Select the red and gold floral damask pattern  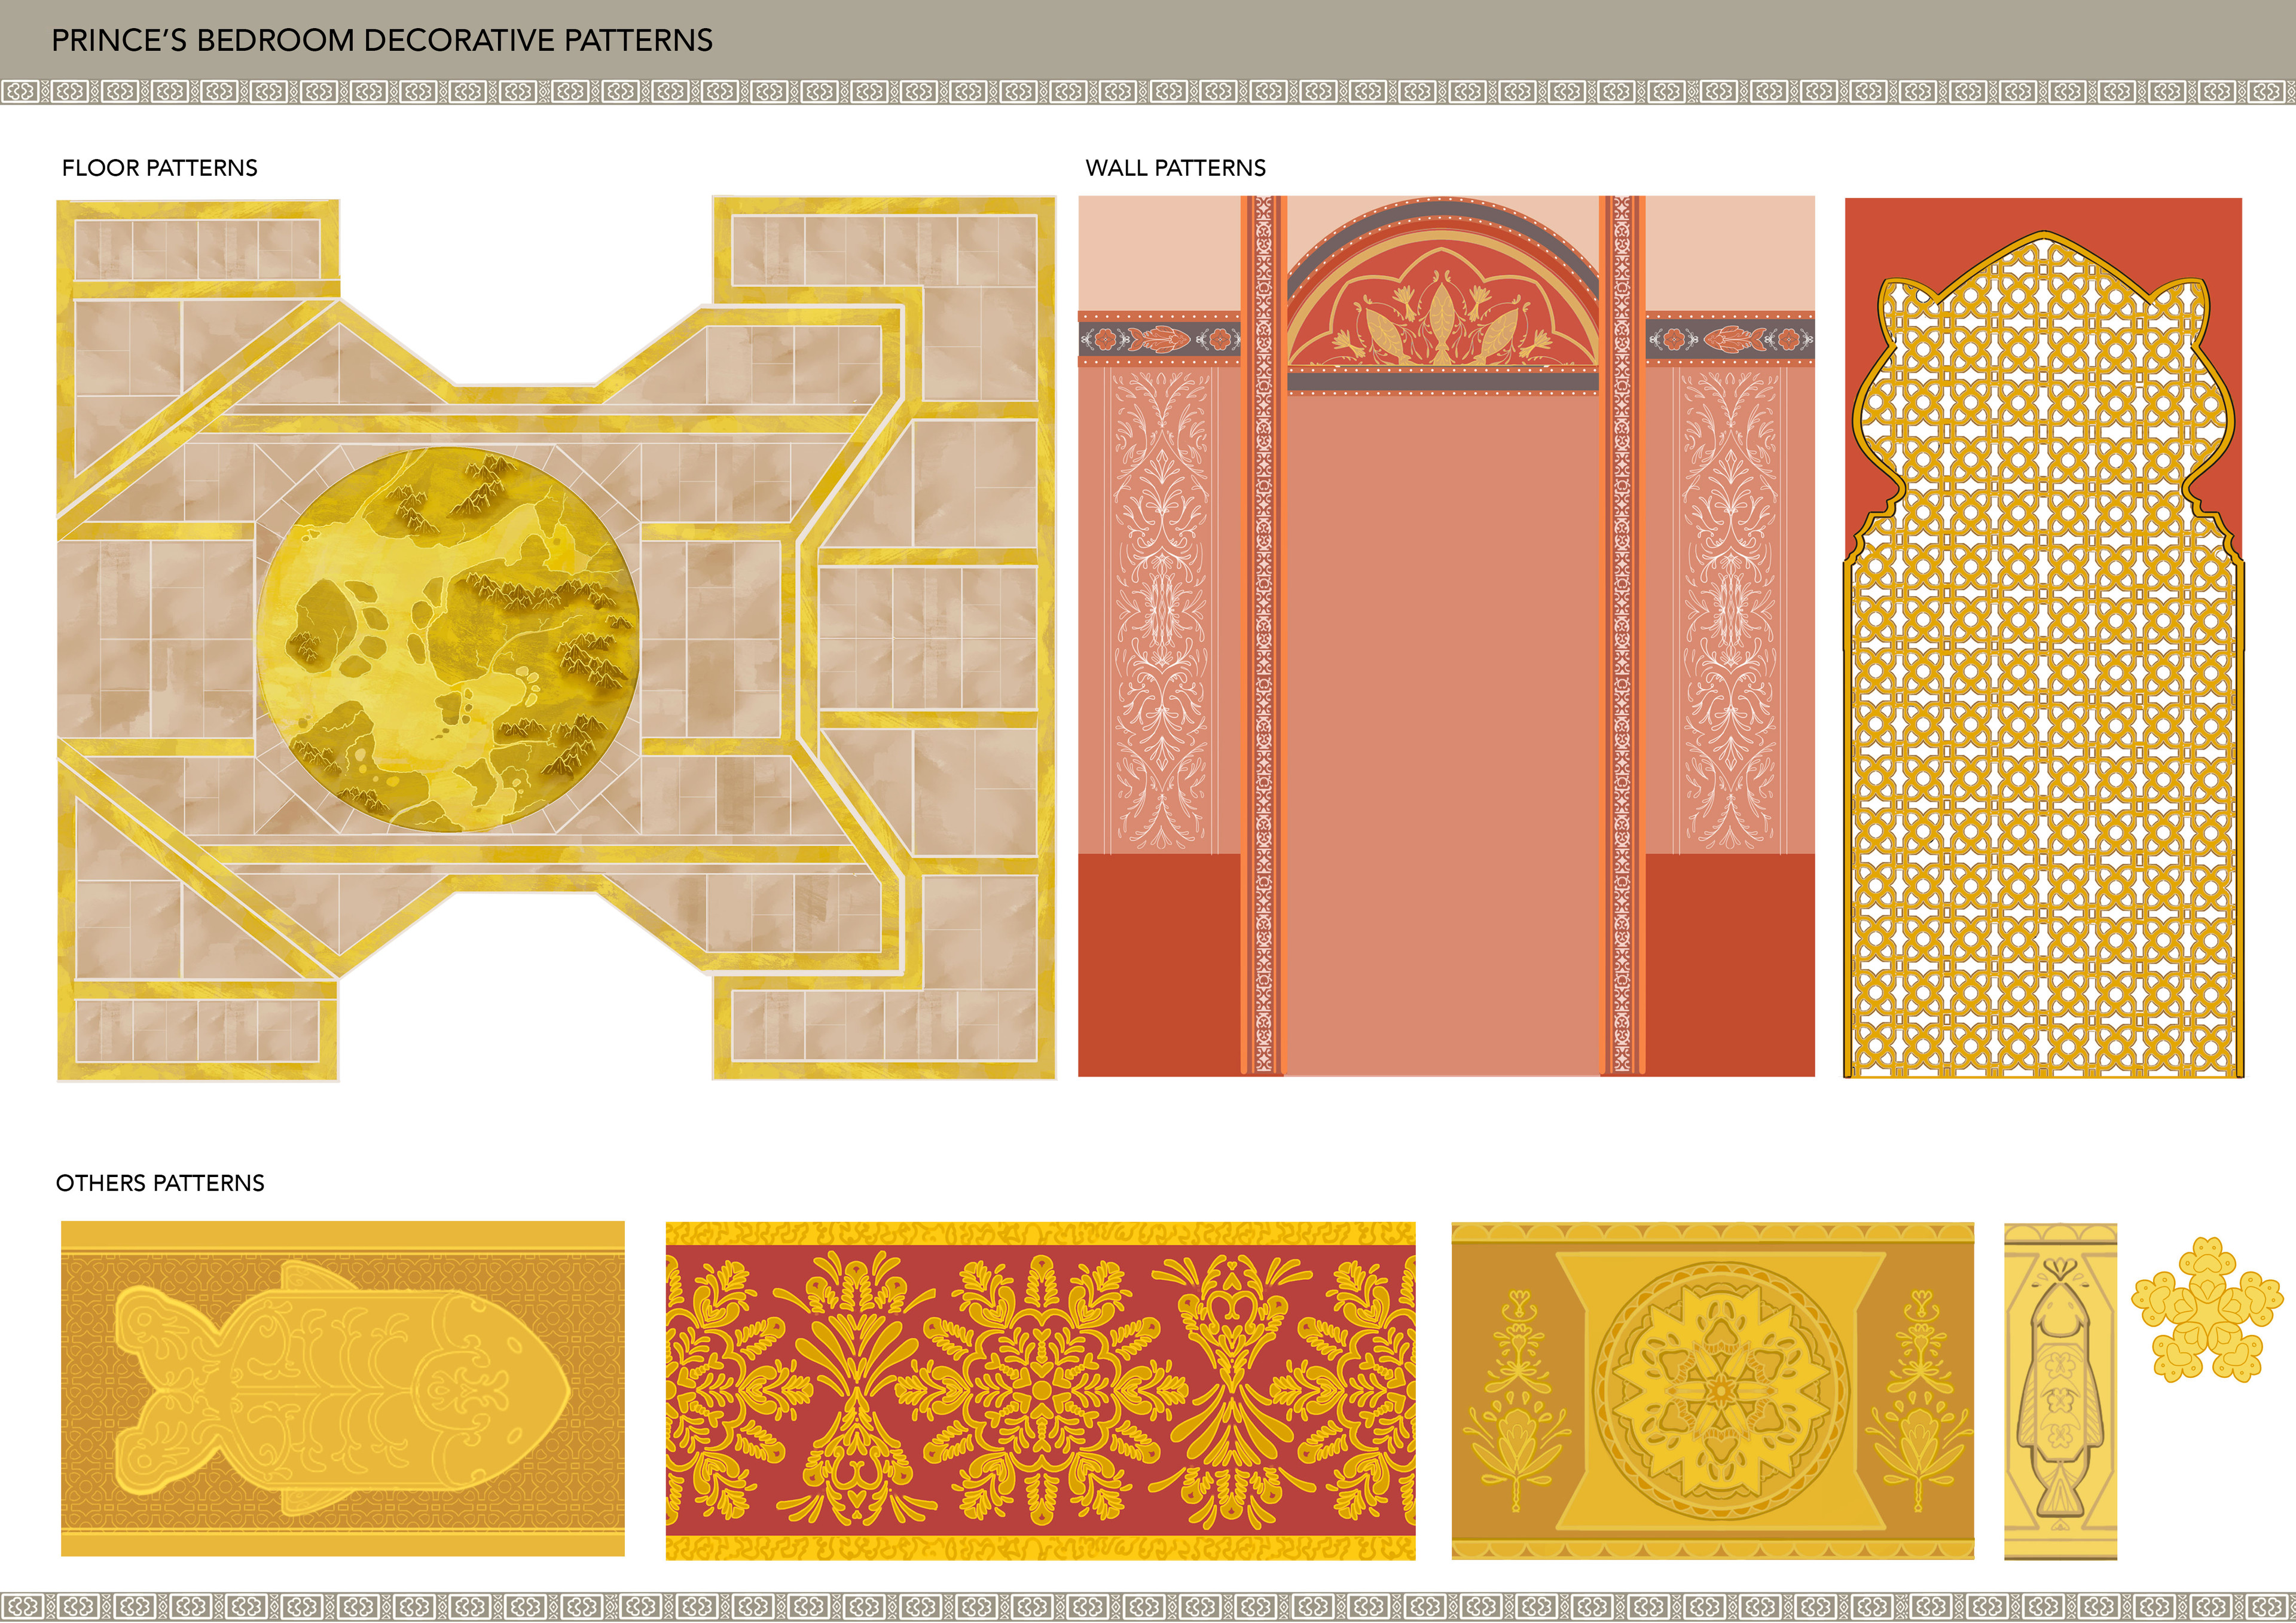tap(1041, 1390)
